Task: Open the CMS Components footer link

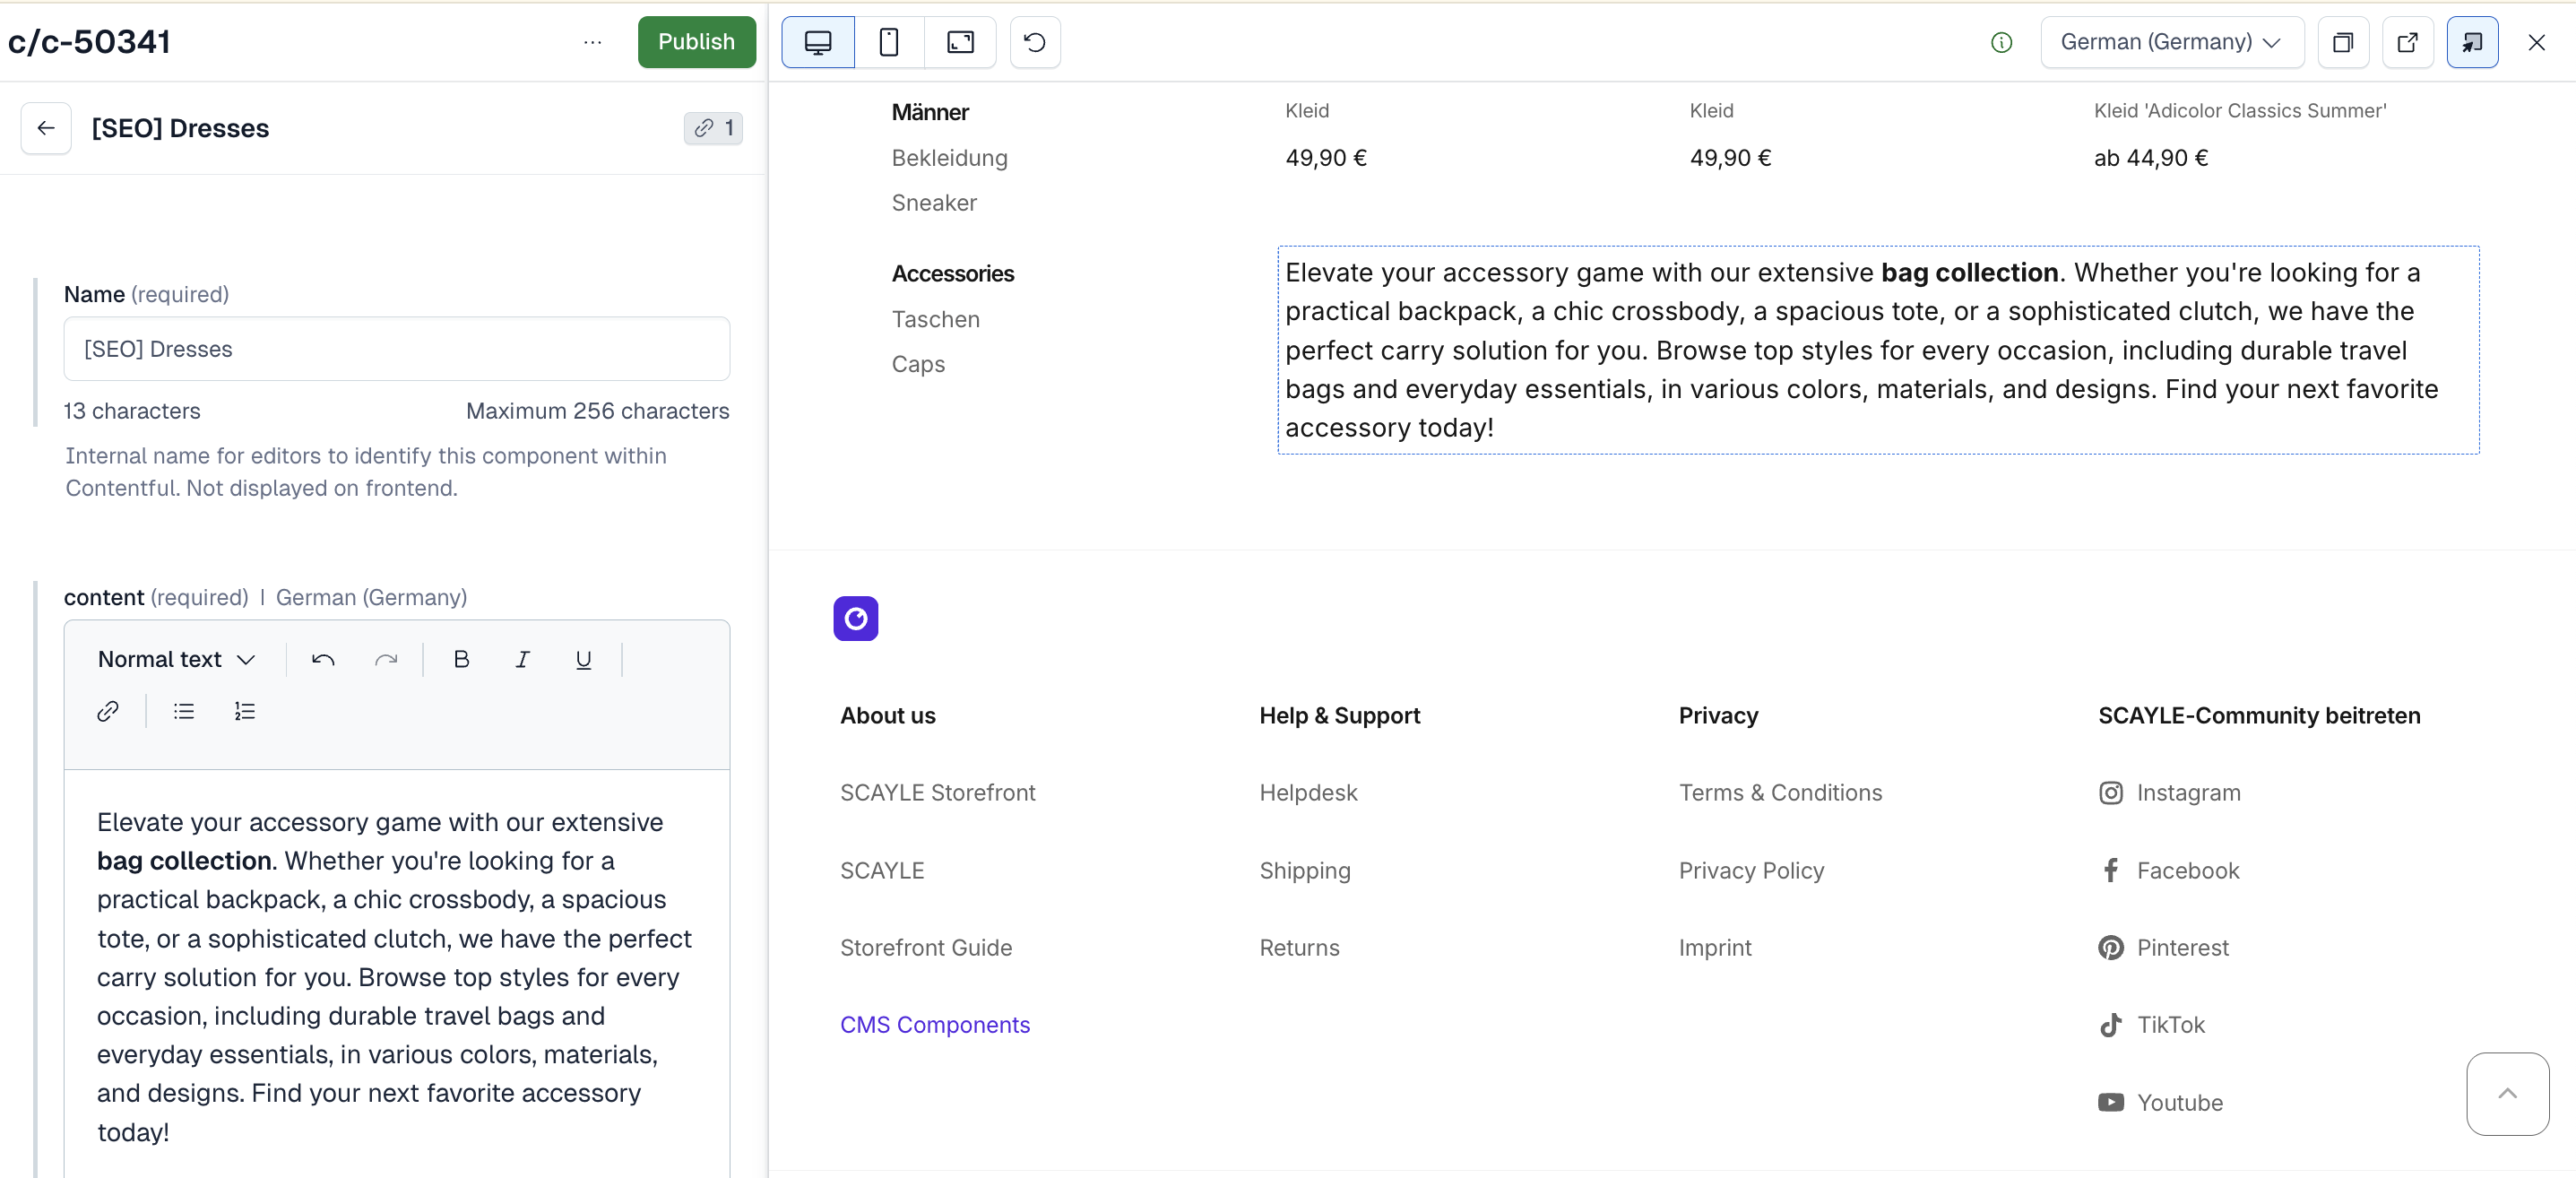Action: tap(934, 1024)
